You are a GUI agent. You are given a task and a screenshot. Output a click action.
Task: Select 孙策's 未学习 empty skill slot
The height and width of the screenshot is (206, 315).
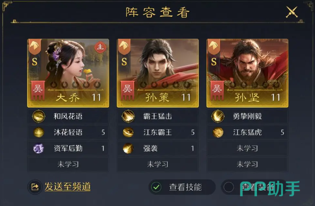coord(157,165)
